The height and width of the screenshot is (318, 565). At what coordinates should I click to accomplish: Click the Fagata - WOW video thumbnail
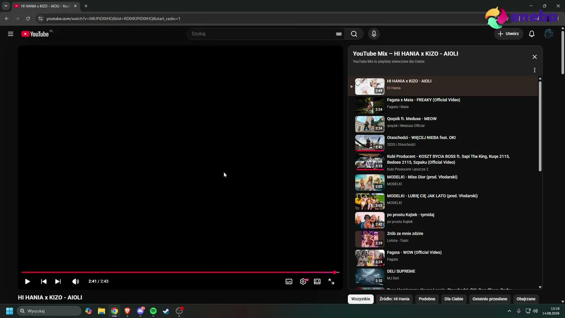pyautogui.click(x=370, y=258)
